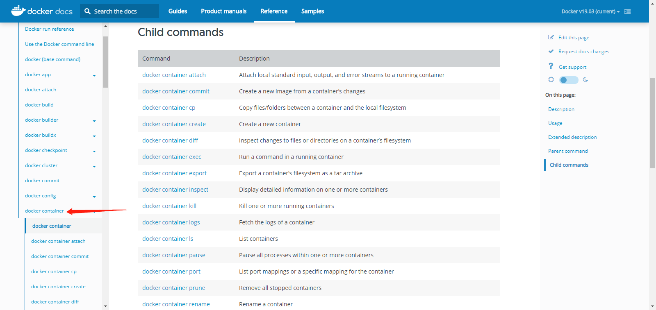Expand the docker config sidebar section
The image size is (656, 310).
[94, 197]
